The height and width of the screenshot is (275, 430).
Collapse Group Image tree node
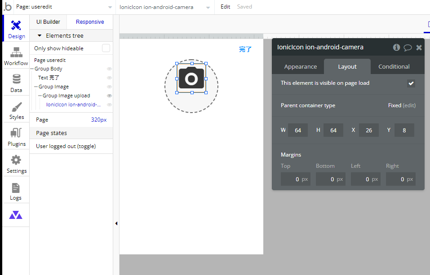36,87
